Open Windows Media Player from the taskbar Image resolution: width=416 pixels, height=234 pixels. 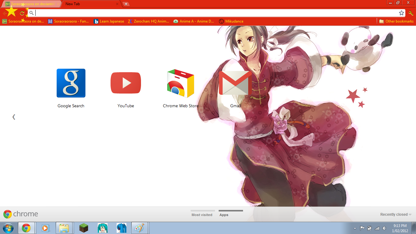[45, 228]
